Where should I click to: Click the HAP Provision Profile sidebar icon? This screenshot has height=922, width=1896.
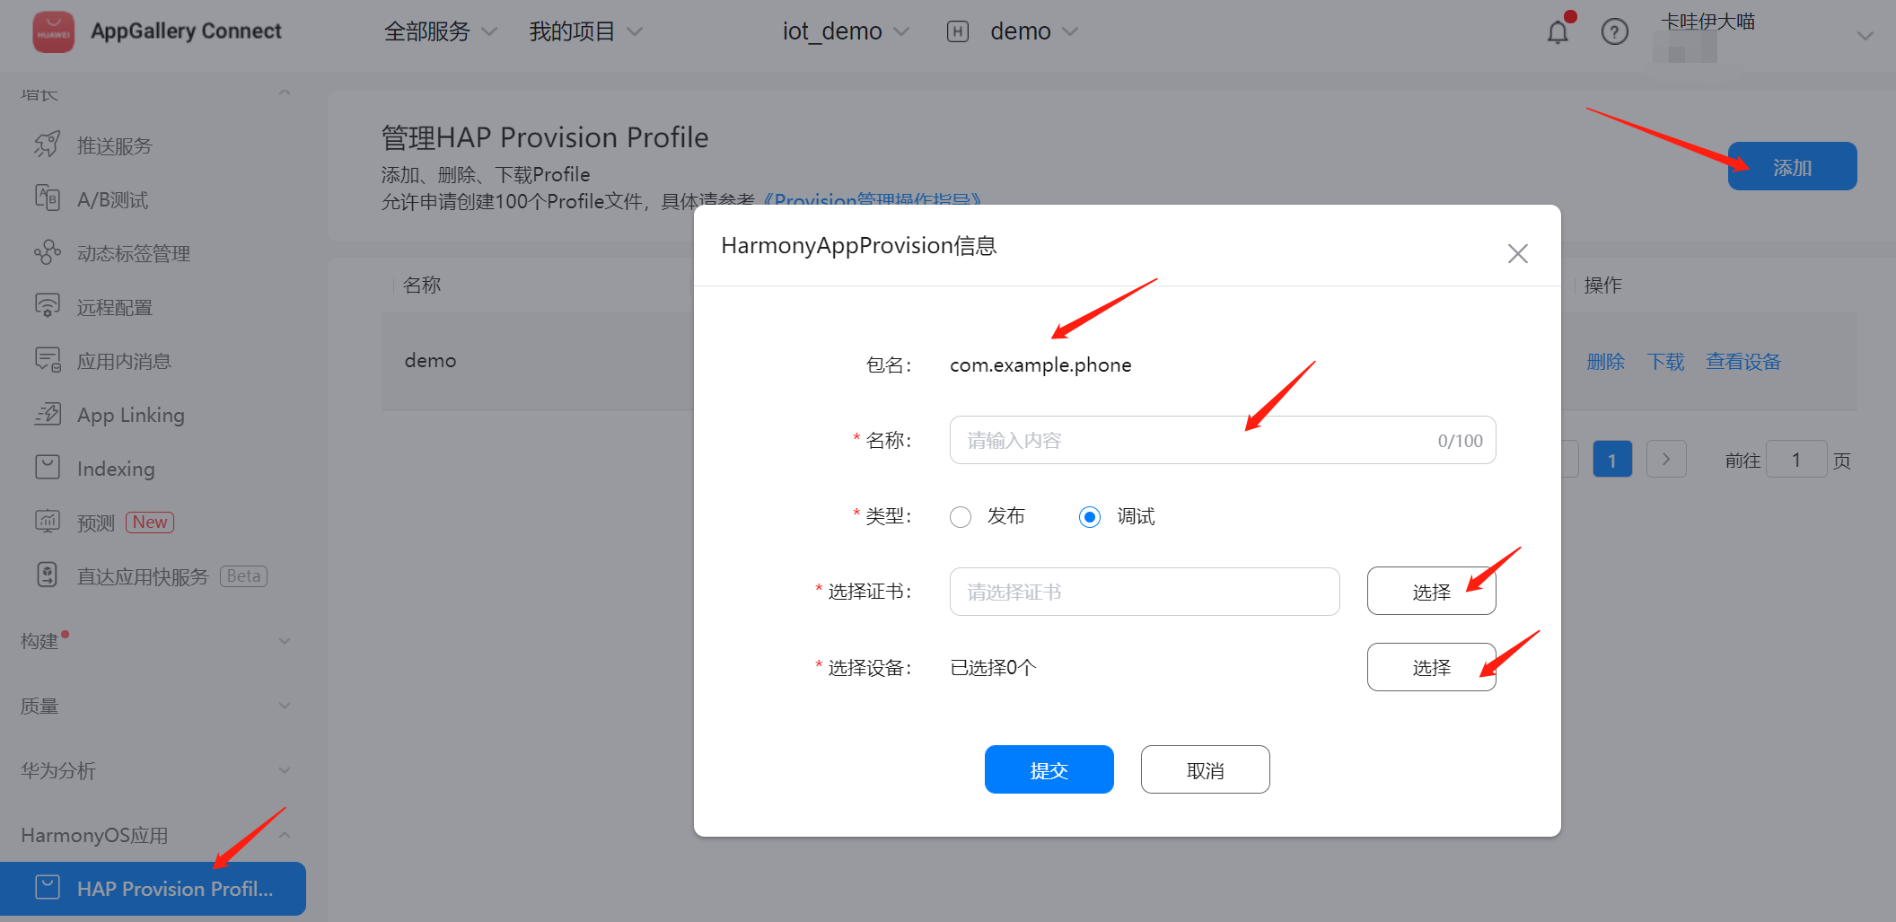coord(48,888)
